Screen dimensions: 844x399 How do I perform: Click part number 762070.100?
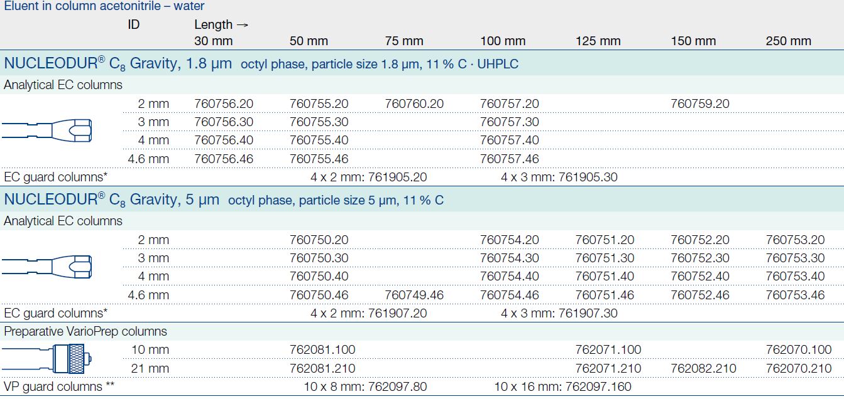point(798,349)
